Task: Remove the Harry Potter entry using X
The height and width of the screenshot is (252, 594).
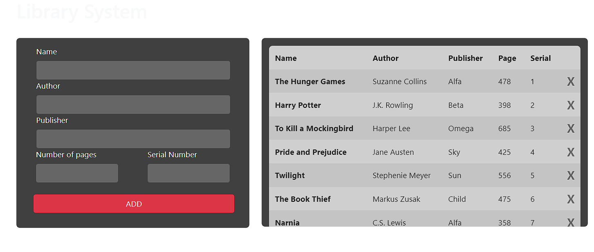Action: tap(571, 105)
